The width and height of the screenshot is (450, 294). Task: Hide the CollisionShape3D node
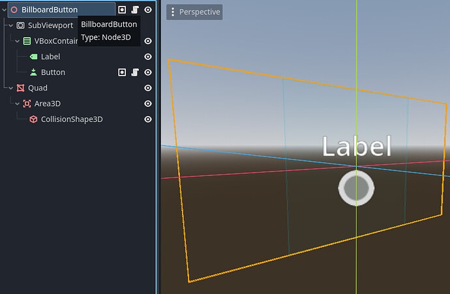pyautogui.click(x=148, y=119)
